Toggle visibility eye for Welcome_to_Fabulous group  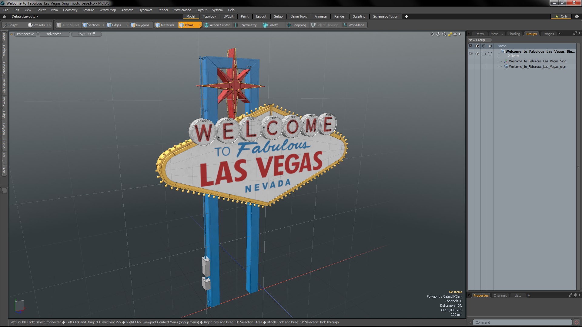471,54
